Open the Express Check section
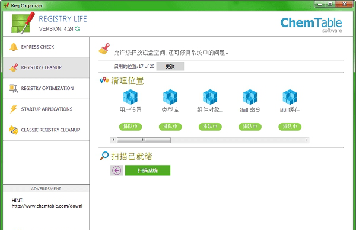356x239 pixels. pyautogui.click(x=46, y=47)
